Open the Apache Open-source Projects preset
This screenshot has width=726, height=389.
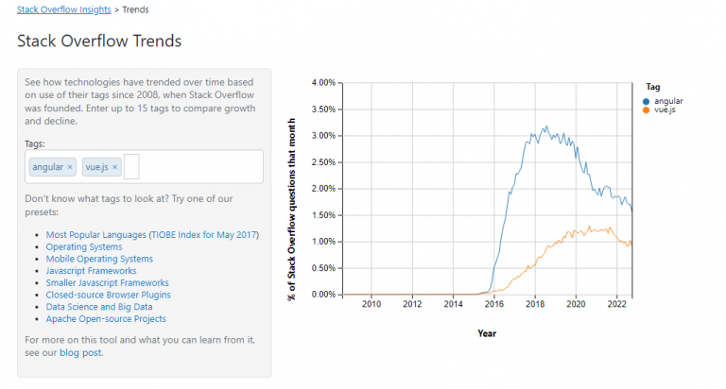click(x=106, y=319)
